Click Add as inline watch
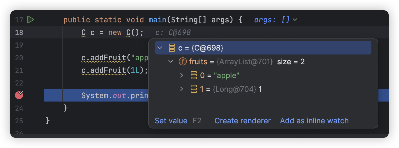Viewport: 399px width, 148px height. coord(314,121)
